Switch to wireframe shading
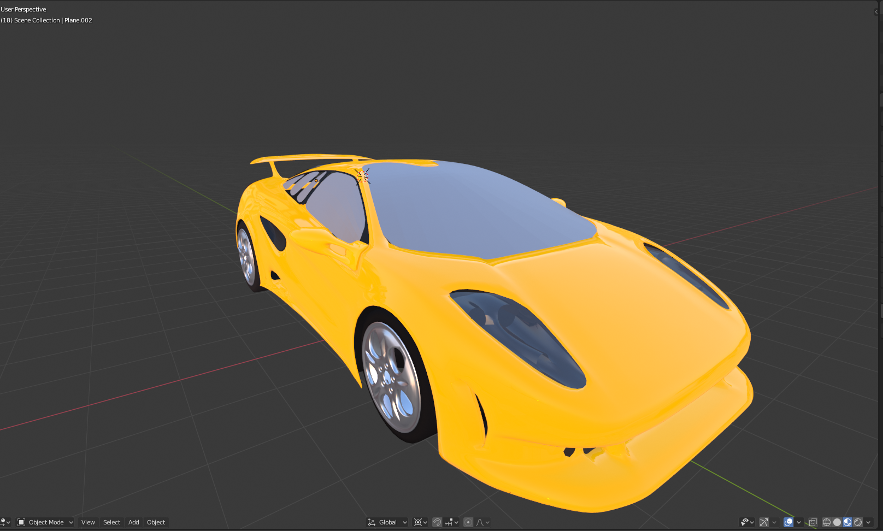Screen dimensions: 883x531 click(827, 522)
